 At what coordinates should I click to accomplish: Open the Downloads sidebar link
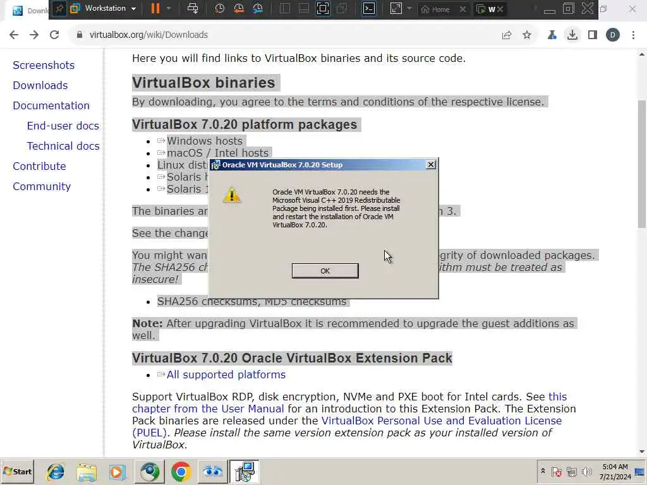tap(40, 85)
